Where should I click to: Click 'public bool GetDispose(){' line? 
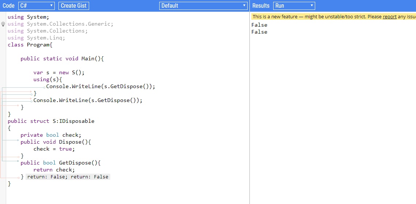61,163
